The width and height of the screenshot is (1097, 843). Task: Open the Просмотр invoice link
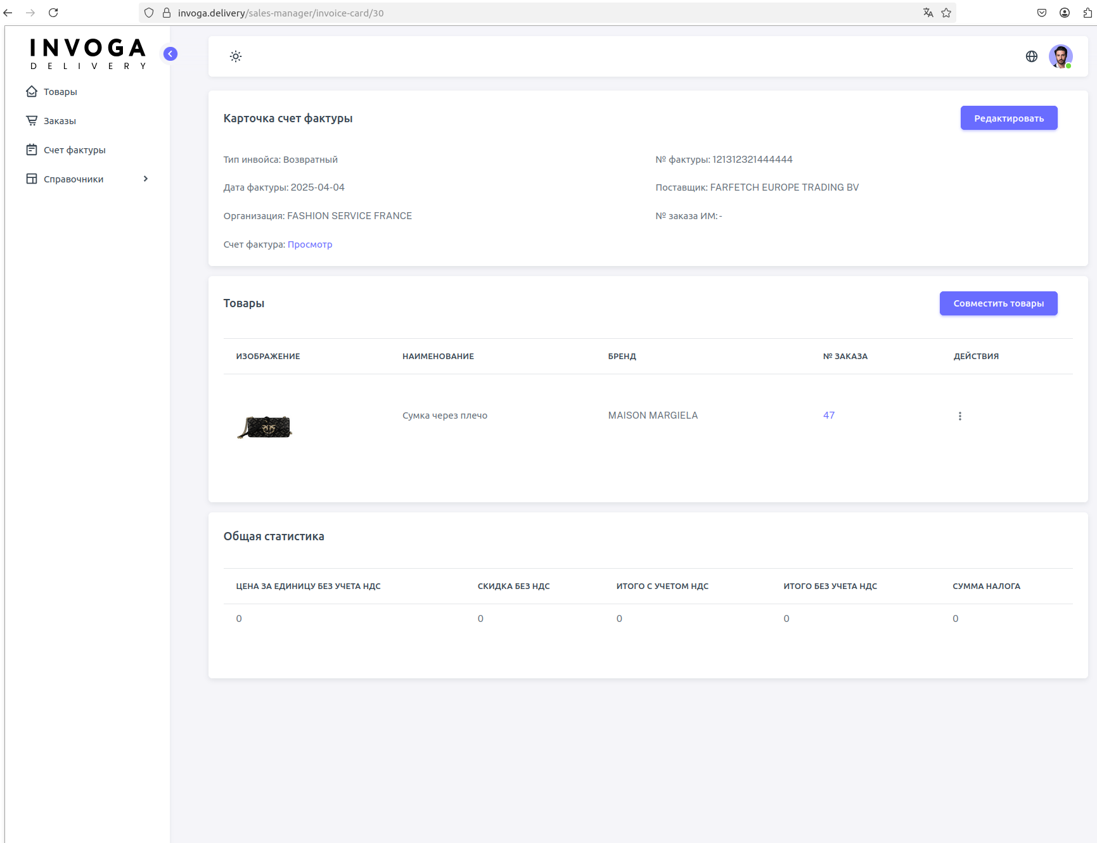(x=310, y=244)
